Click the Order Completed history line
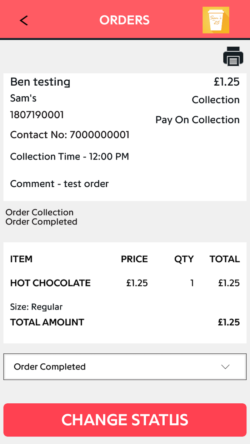This screenshot has width=250, height=444. [x=41, y=222]
